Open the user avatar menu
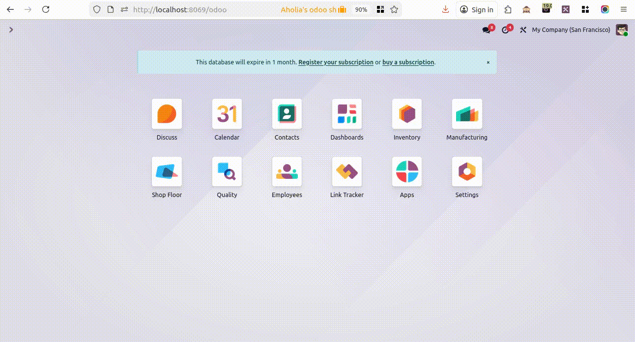Screen dimensions: 635x342 point(622,30)
